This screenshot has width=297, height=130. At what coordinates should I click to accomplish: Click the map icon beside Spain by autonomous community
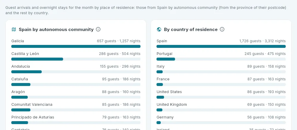click(x=14, y=29)
